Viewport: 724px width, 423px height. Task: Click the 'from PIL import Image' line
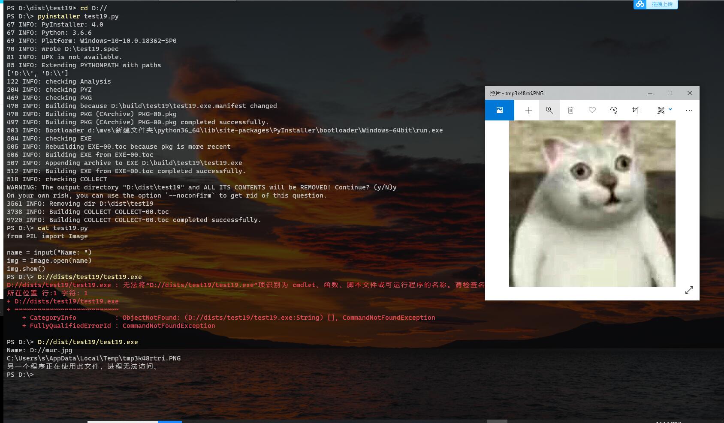[x=47, y=236]
